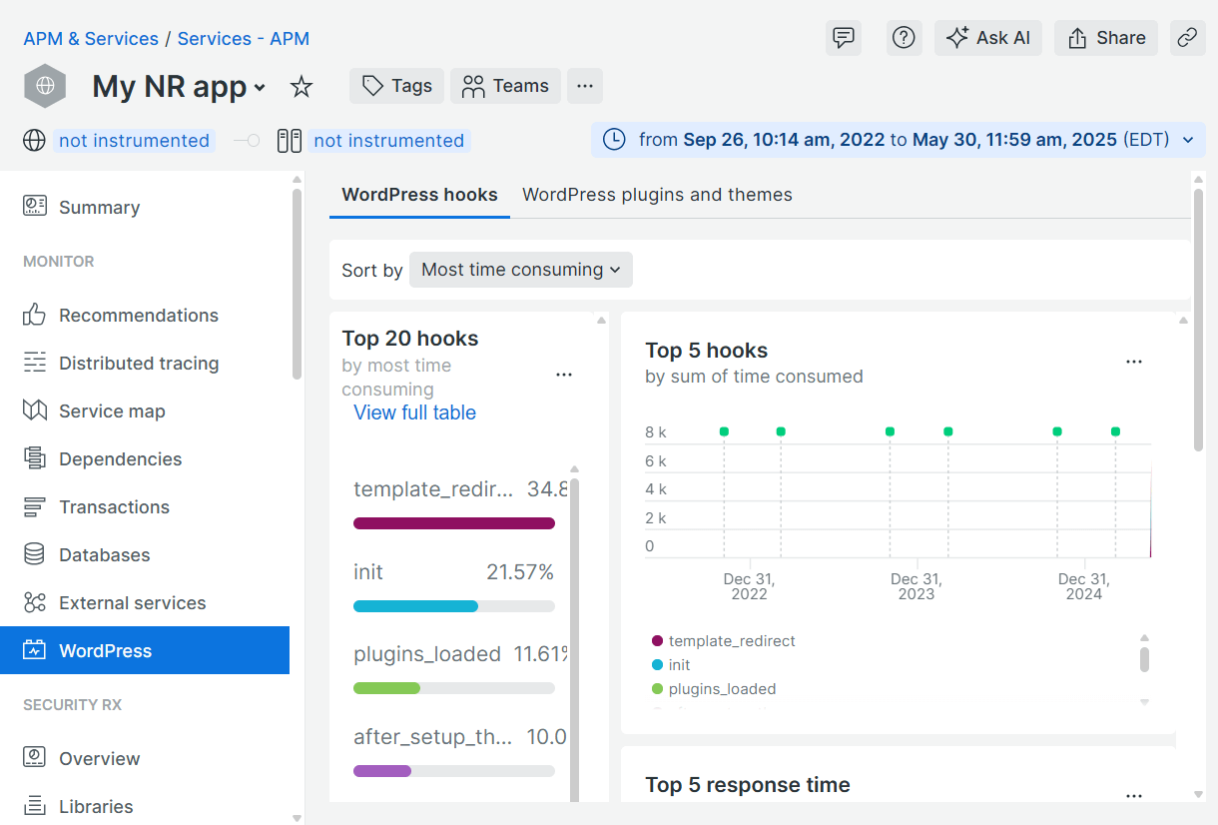Image resolution: width=1218 pixels, height=825 pixels.
Task: Toggle the template_redirect legend entry
Action: [x=723, y=641]
